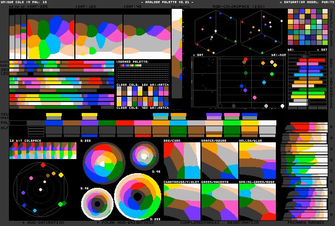Select the dark gray swatch in the PAL row
Screen dimensions: 335x226
tap(36, 123)
